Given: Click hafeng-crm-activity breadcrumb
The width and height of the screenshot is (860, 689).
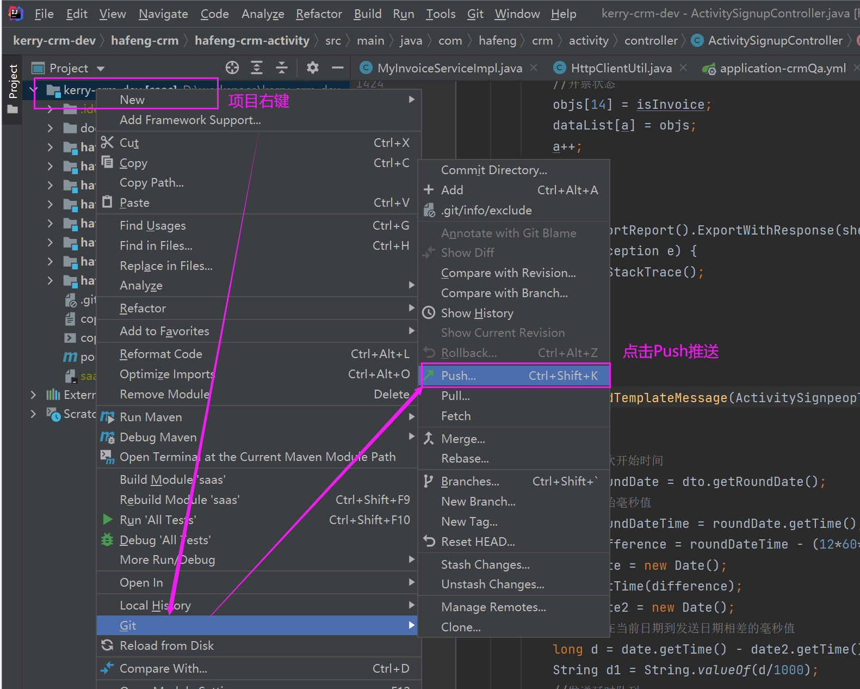Looking at the screenshot, I should [252, 40].
